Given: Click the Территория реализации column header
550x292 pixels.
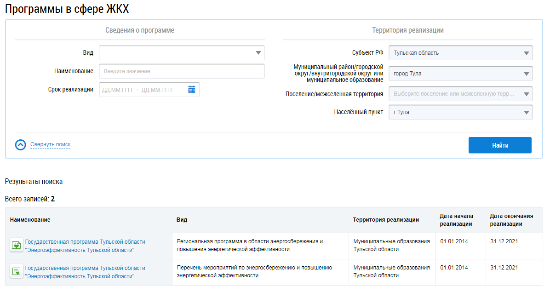Looking at the screenshot, I should (x=386, y=220).
